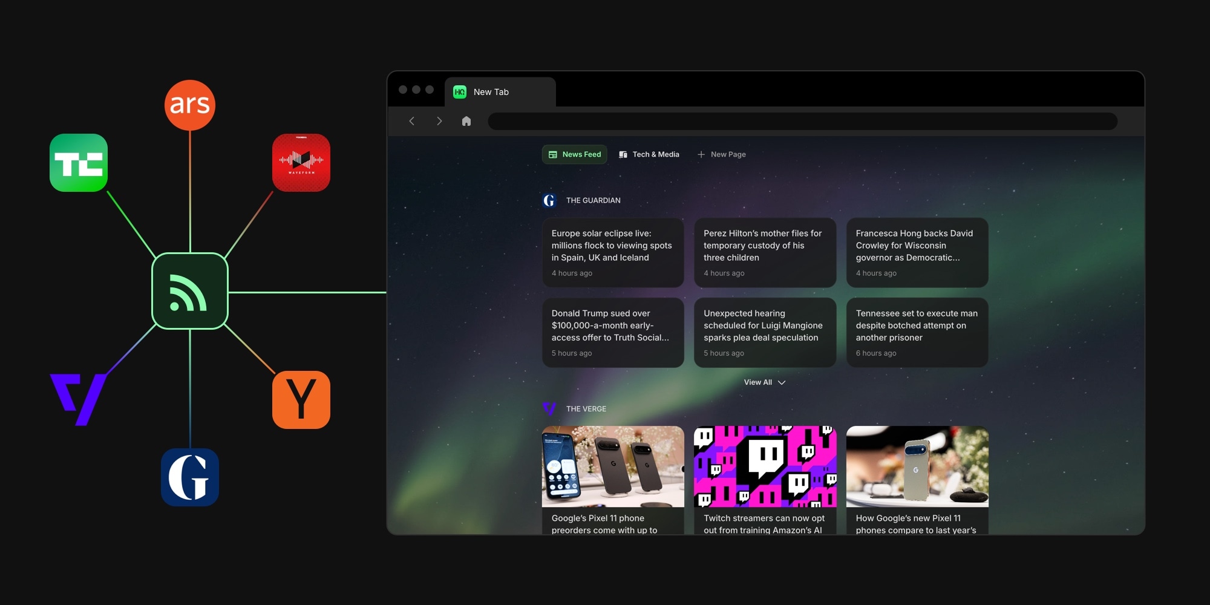The height and width of the screenshot is (605, 1210).
Task: Click the large purple Verge logo
Action: 79,399
